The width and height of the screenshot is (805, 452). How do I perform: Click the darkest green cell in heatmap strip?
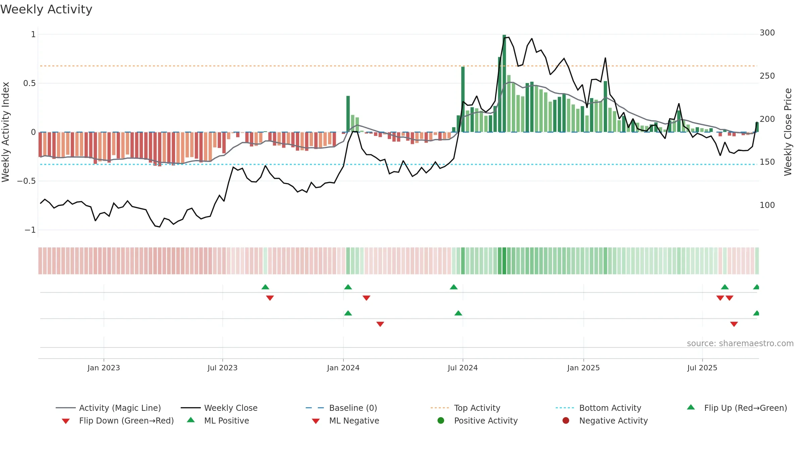[504, 261]
